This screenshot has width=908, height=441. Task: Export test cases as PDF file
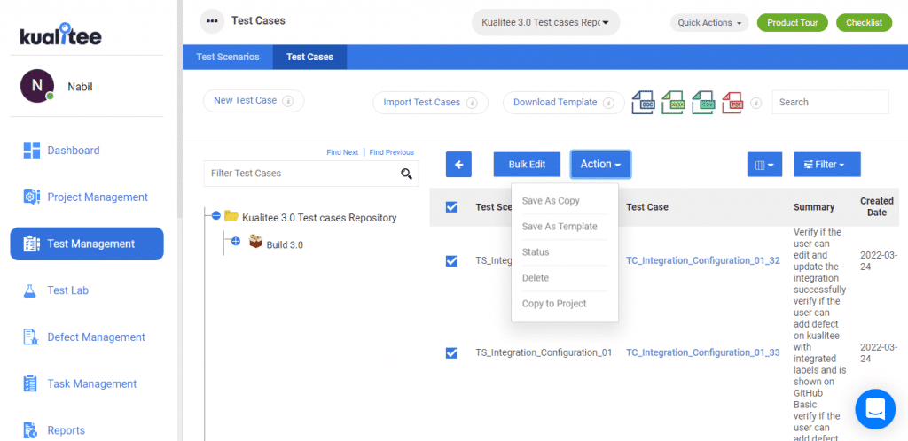[x=733, y=103]
